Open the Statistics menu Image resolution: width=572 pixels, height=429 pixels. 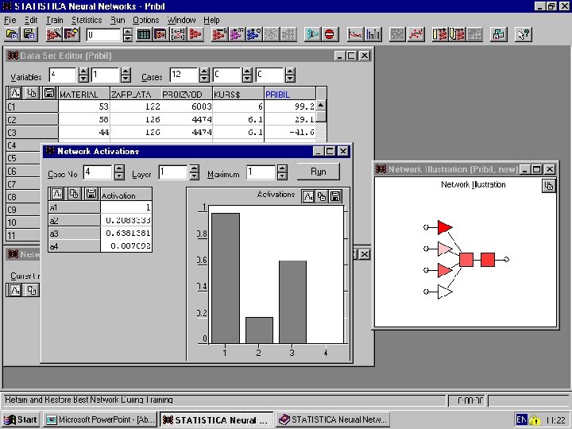[x=87, y=20]
